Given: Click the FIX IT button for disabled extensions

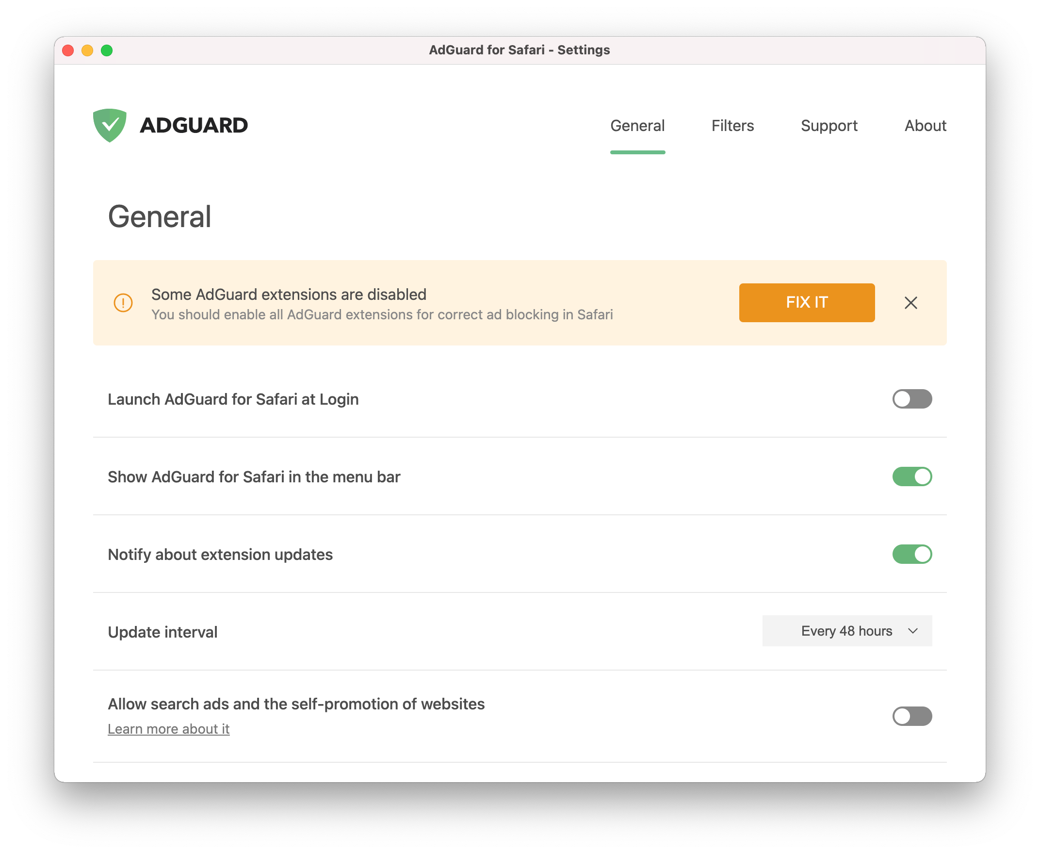Looking at the screenshot, I should click(807, 302).
